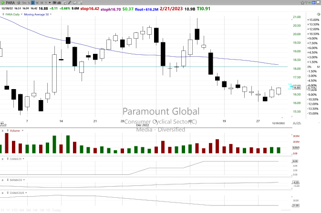Click the Today range button
The image size is (321, 213).
coord(56,210)
